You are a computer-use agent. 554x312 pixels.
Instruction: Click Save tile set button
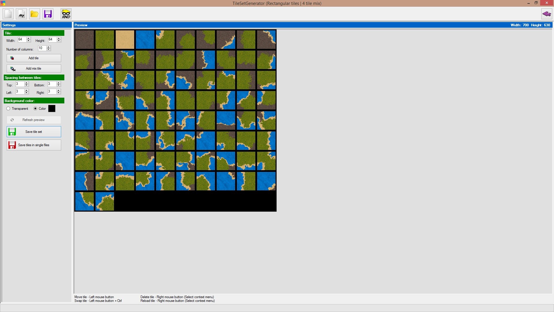coord(34,132)
